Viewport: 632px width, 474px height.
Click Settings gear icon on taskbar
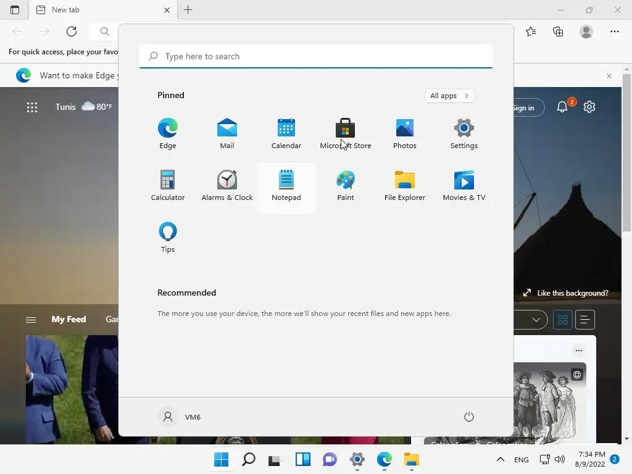357,459
